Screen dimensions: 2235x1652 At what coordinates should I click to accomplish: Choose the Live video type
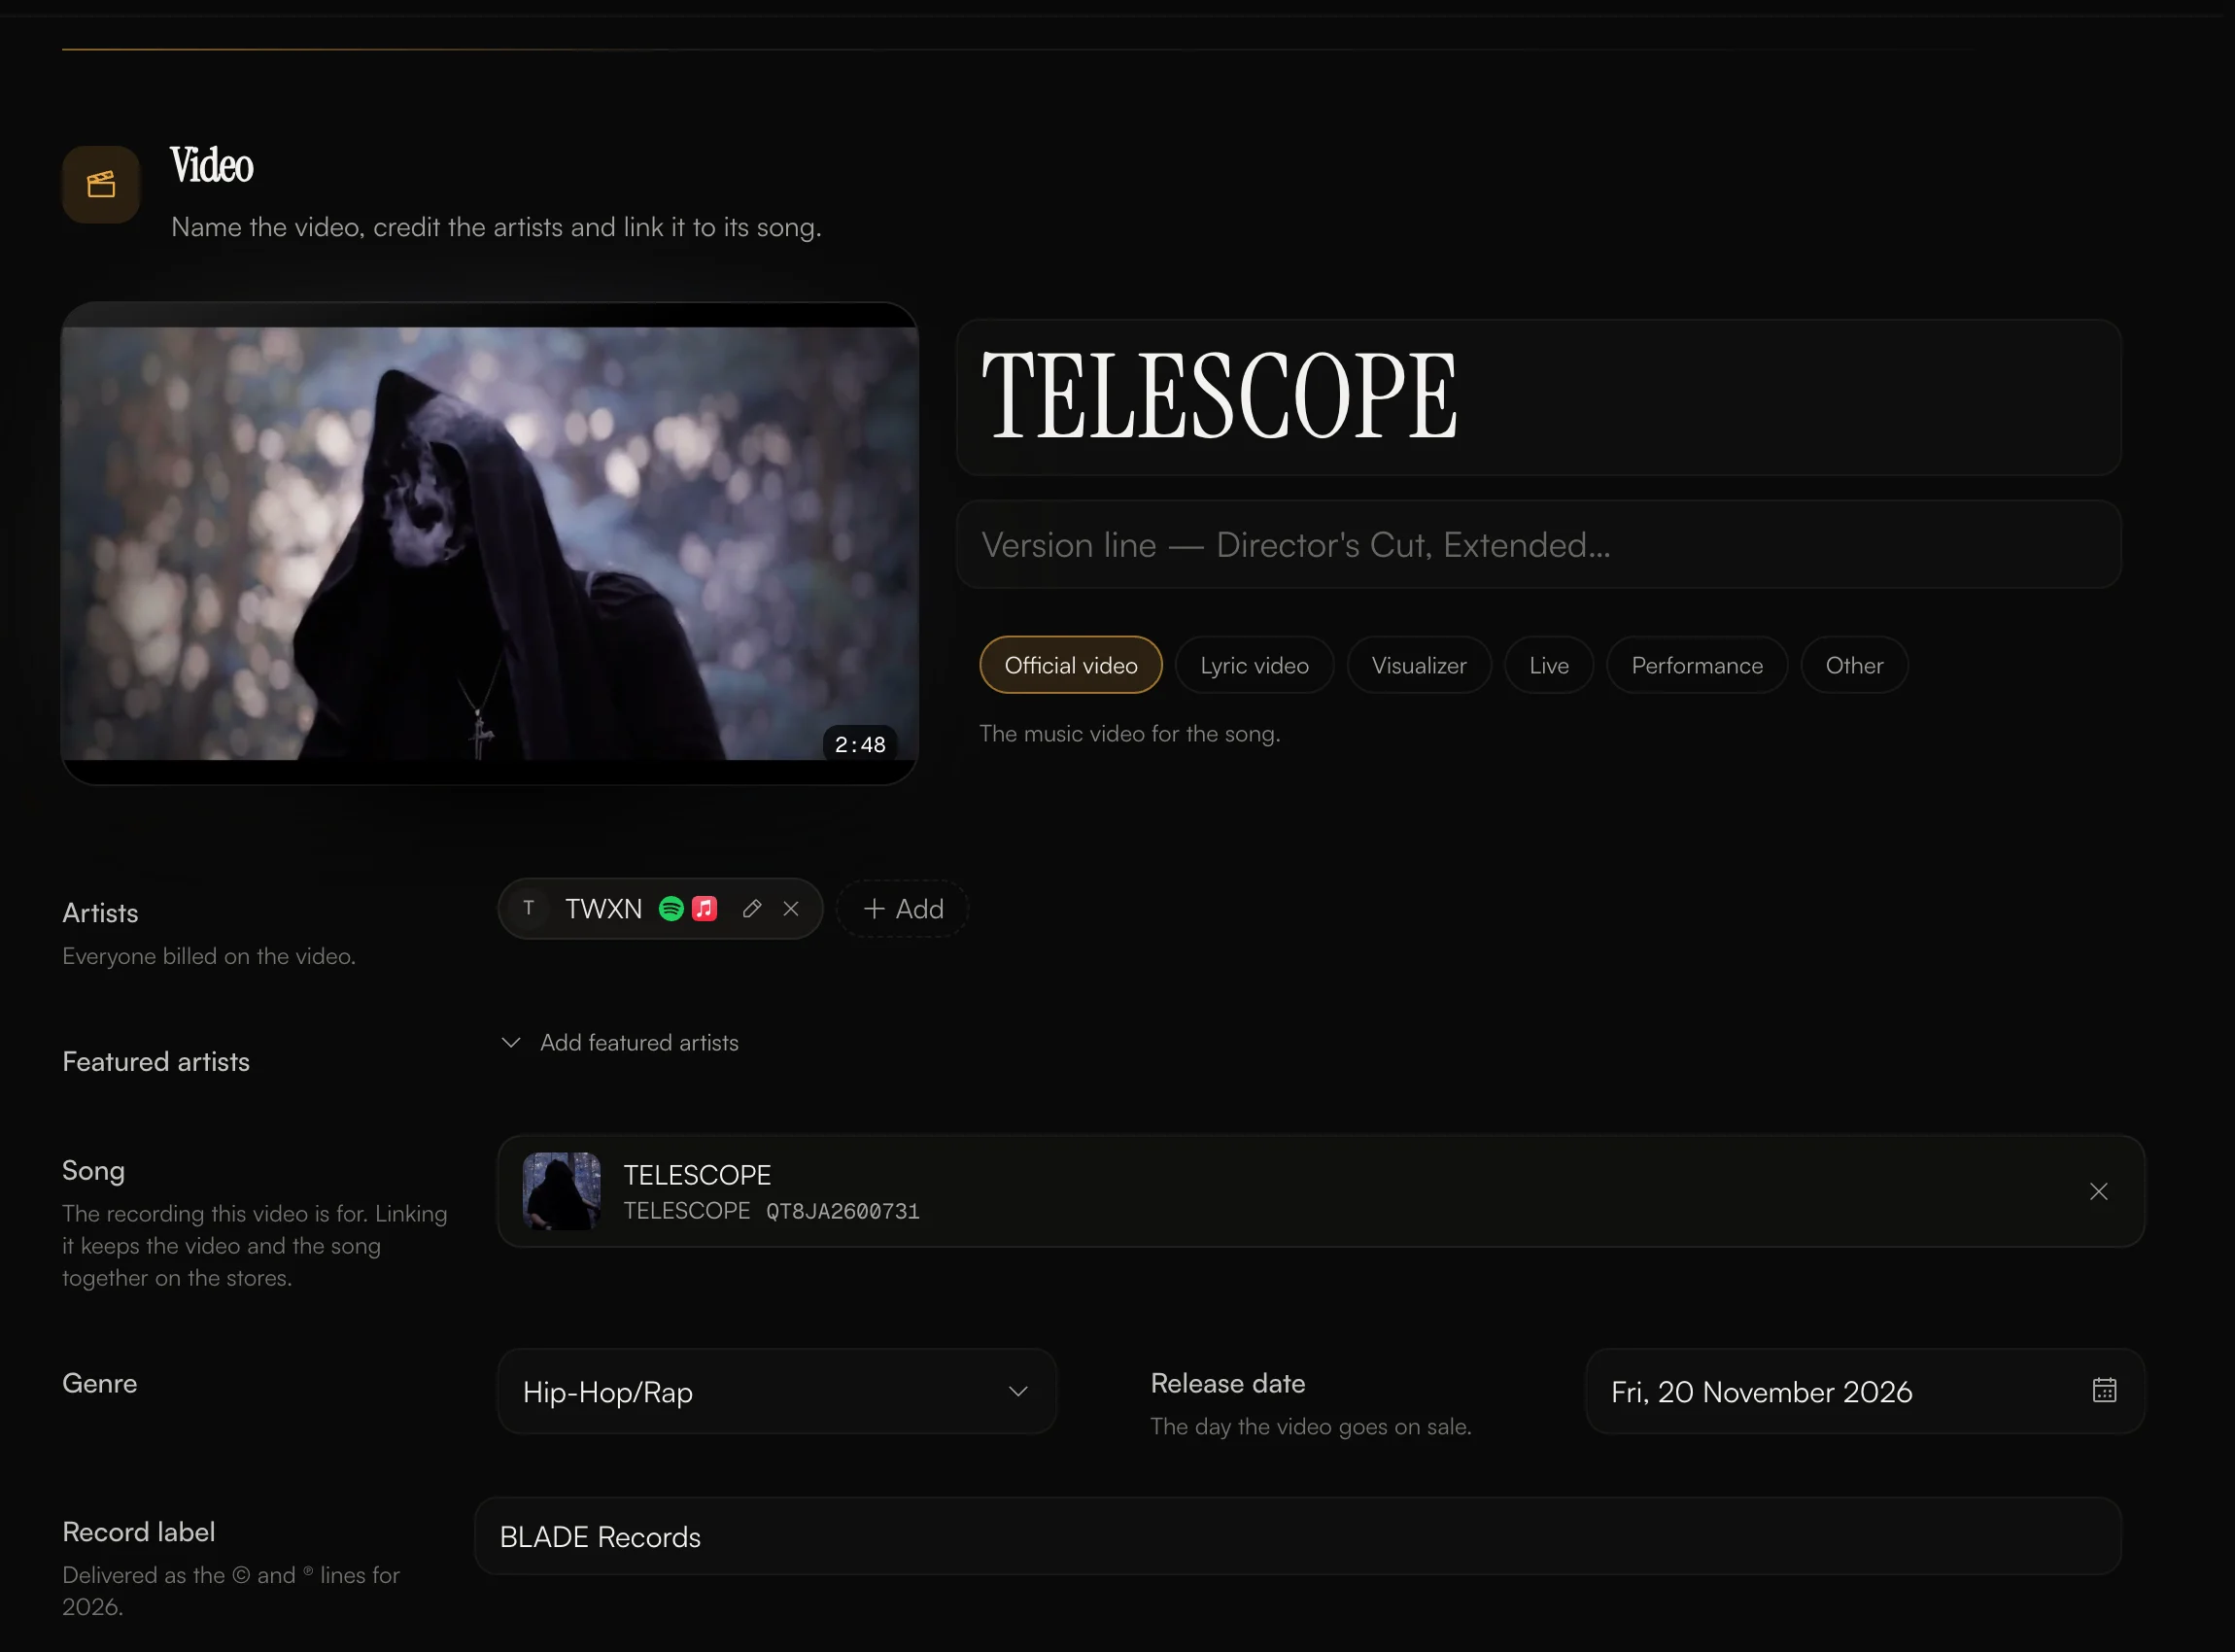coord(1549,665)
